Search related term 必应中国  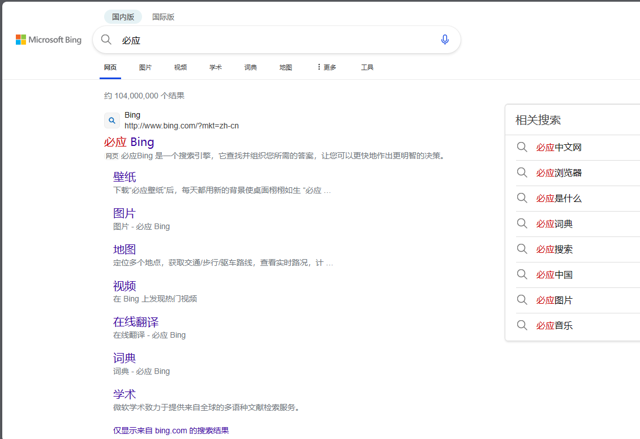[x=555, y=274]
